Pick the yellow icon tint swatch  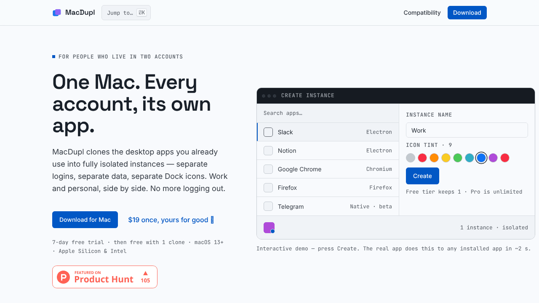pyautogui.click(x=446, y=158)
